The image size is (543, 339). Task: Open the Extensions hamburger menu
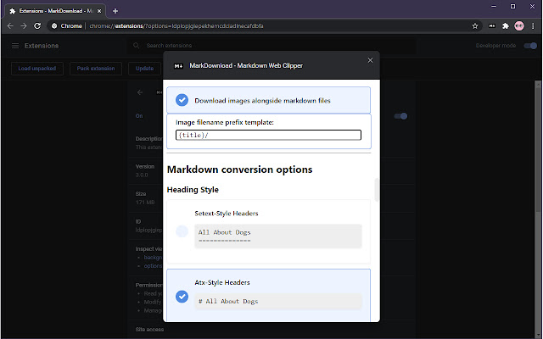15,46
